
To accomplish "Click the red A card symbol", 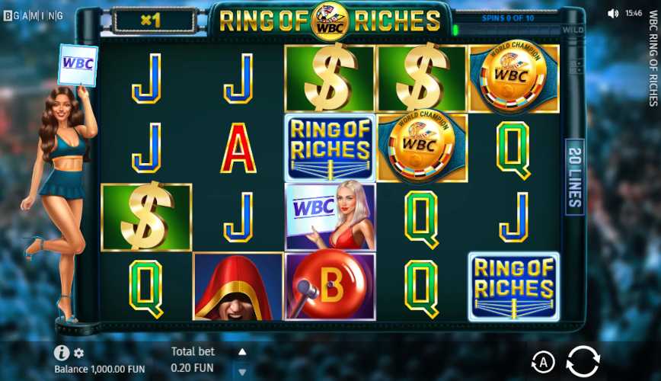I will 238,148.
